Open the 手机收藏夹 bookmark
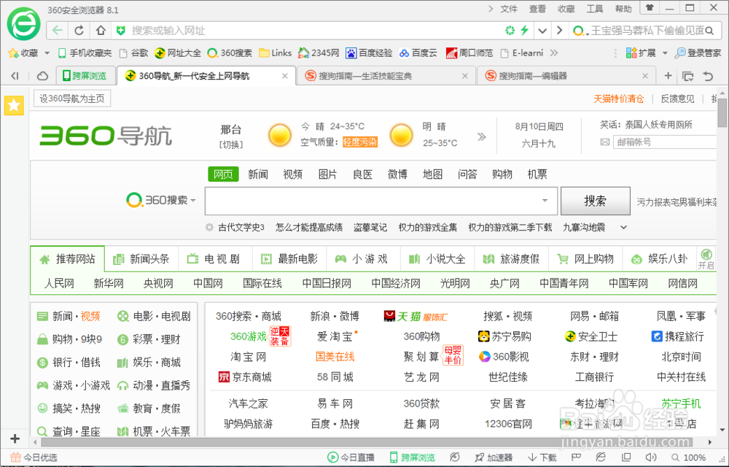Viewport: 729px width, 467px height. (85, 53)
